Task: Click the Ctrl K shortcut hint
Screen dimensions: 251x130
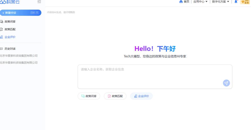Action: [x=35, y=13]
